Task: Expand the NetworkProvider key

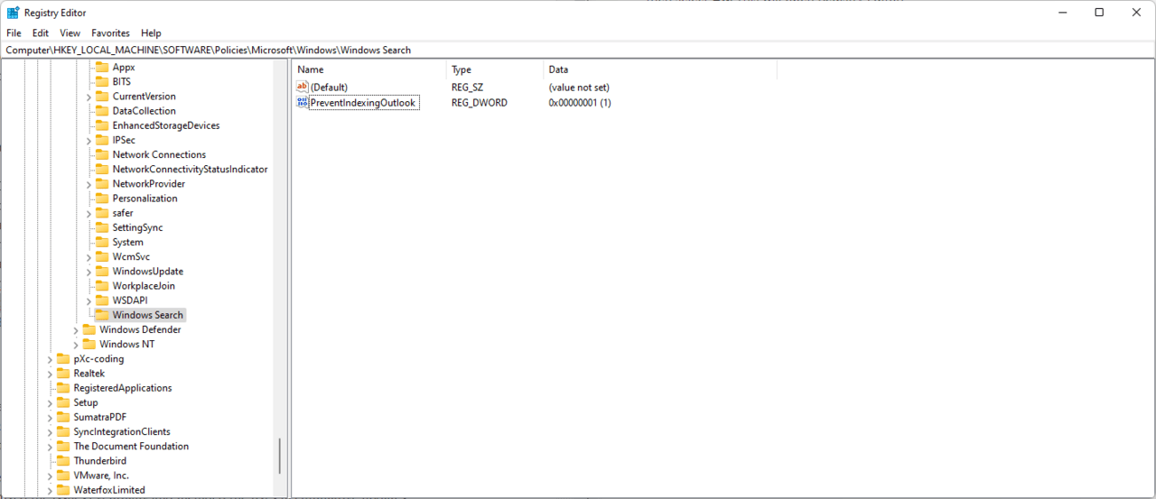Action: point(89,184)
